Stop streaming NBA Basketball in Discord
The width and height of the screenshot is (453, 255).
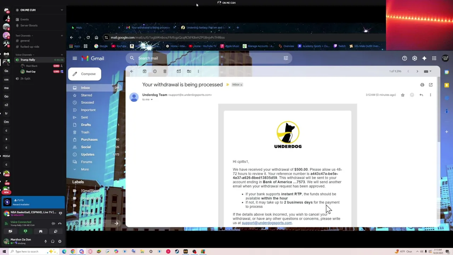pos(61,214)
